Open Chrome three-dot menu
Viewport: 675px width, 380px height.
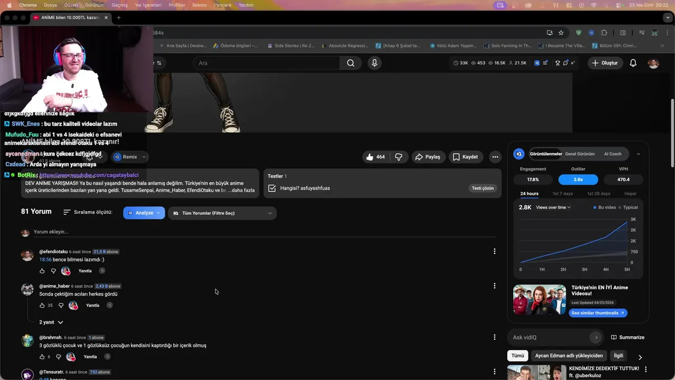[x=668, y=33]
